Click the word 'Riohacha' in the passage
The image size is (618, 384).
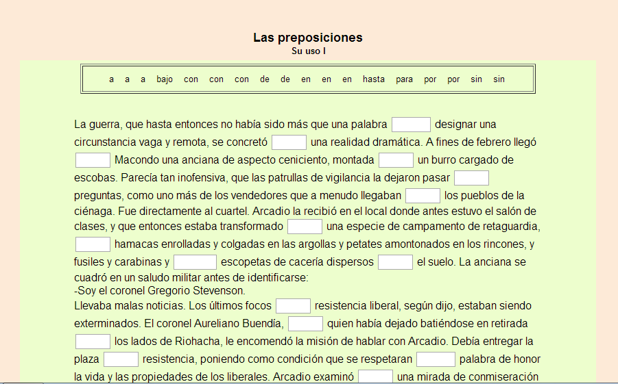197,341
